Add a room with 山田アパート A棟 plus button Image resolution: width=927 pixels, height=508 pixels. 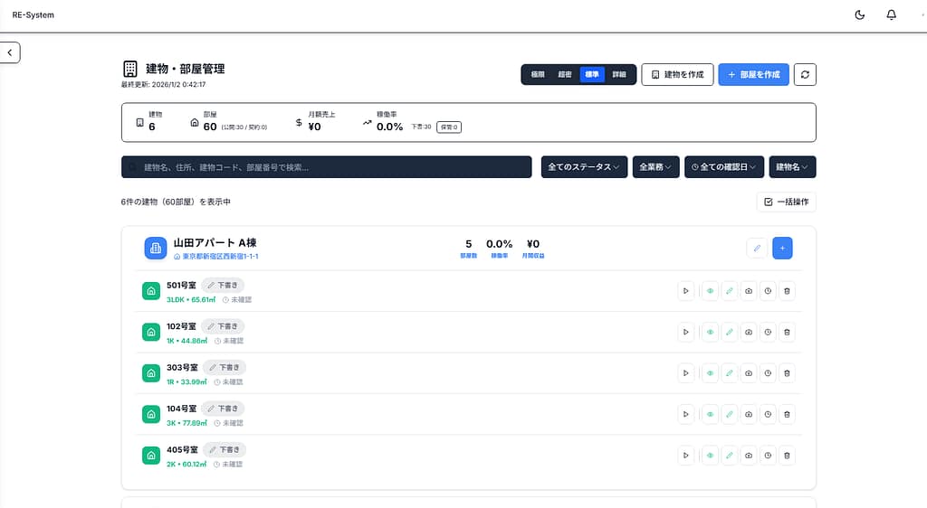[x=782, y=248]
